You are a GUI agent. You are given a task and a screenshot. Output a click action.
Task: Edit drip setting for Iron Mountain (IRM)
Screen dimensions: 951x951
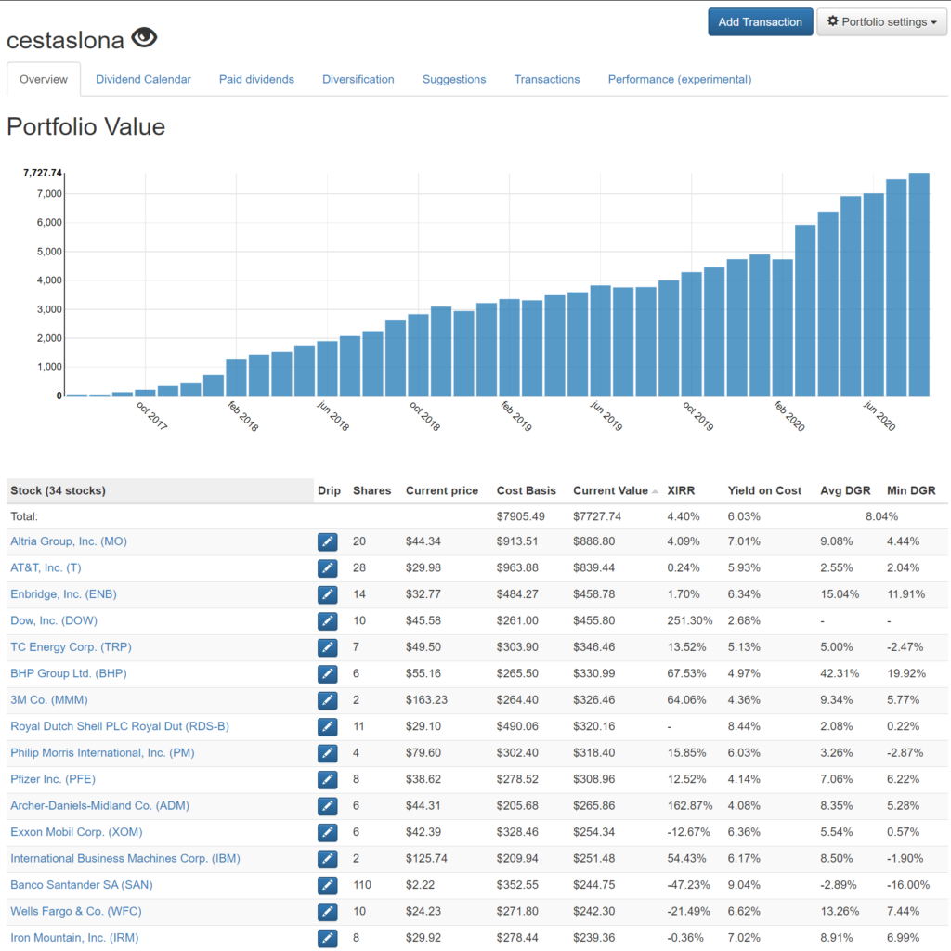point(328,938)
